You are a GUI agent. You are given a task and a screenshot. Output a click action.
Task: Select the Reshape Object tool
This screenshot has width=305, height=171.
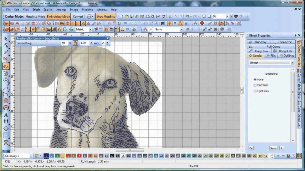pyautogui.click(x=6, y=46)
